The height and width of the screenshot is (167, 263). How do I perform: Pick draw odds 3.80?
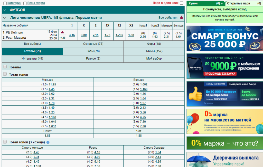[84, 35]
